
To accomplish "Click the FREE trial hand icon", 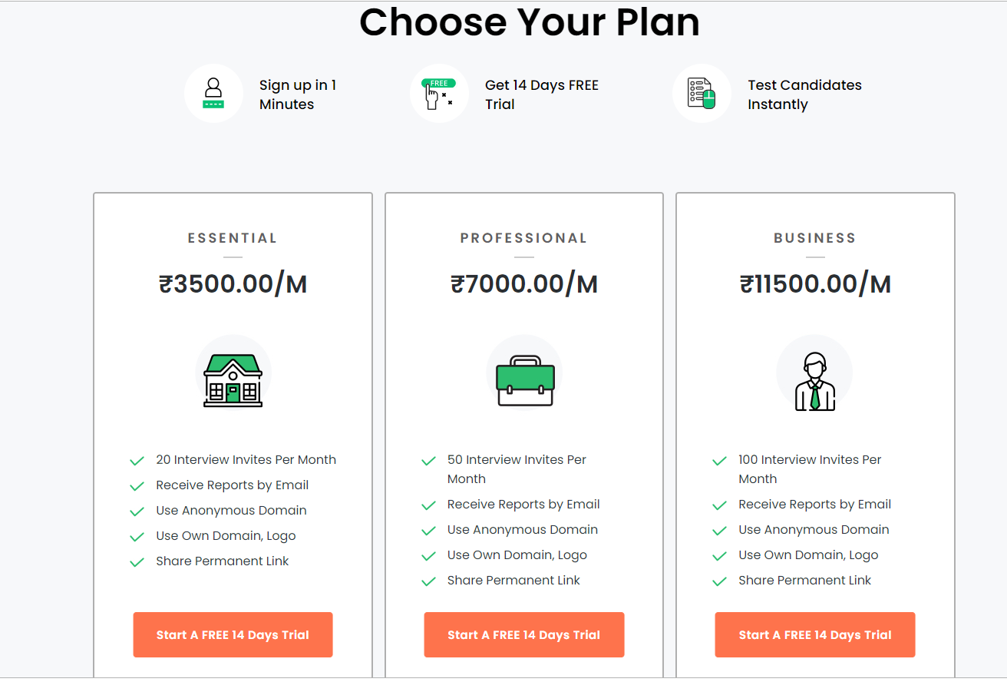I will coord(439,94).
